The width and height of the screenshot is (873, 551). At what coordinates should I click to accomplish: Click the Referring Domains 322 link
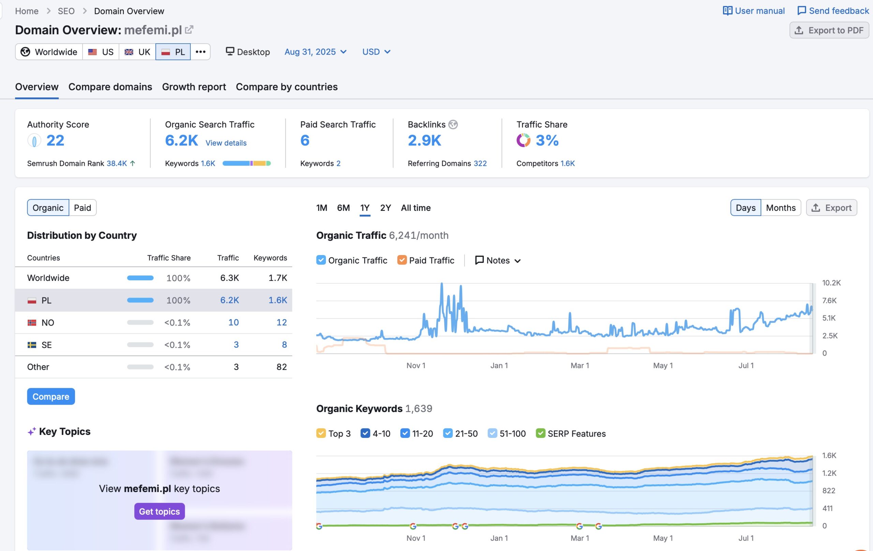(x=480, y=163)
